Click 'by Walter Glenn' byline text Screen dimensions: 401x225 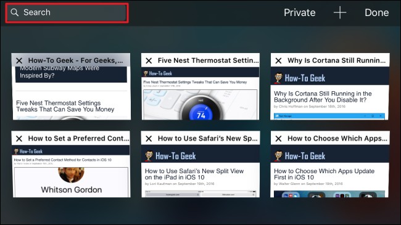(x=308, y=184)
